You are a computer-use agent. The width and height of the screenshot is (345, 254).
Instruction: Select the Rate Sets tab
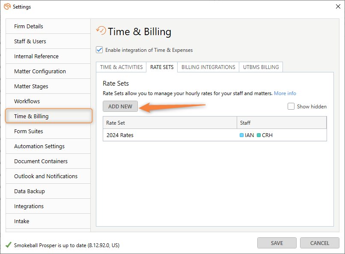[162, 67]
